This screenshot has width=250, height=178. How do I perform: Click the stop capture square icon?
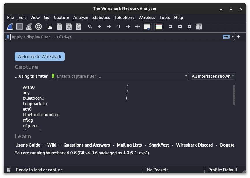[x=19, y=27]
